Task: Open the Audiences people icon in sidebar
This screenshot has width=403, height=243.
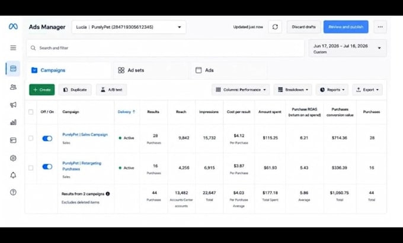Action: [x=13, y=87]
